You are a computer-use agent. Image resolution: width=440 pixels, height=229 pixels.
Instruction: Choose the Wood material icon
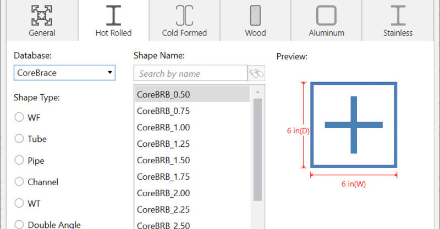pyautogui.click(x=255, y=15)
